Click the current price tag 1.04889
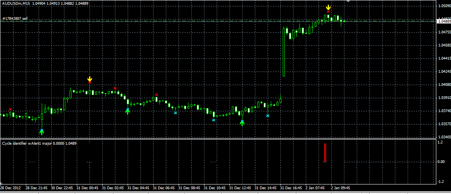This screenshot has width=451, height=194. point(443,21)
